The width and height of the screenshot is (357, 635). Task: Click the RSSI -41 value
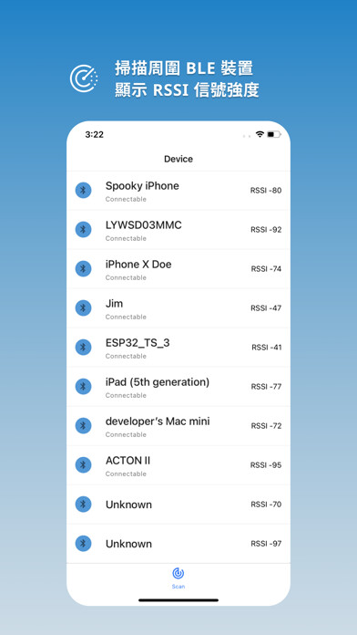[267, 348]
